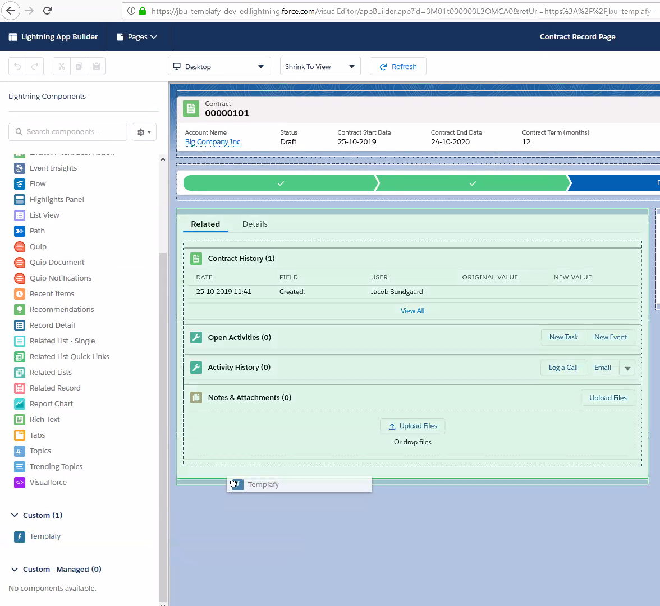Select the Quip component icon
This screenshot has width=660, height=606.
coord(19,247)
